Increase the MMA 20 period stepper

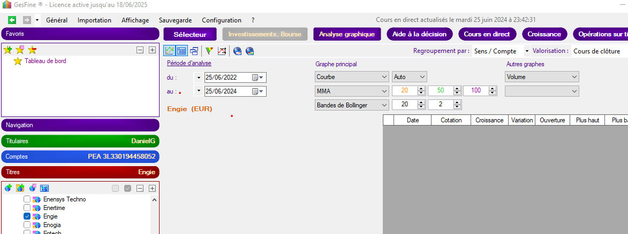click(x=421, y=89)
